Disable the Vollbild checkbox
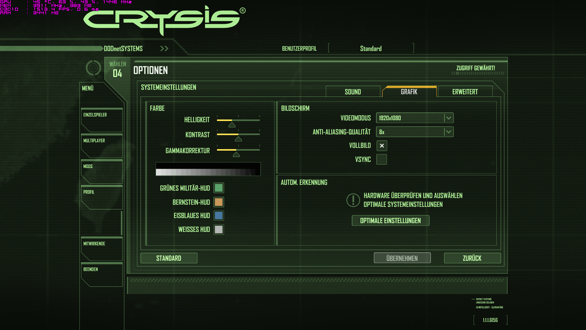 point(382,146)
